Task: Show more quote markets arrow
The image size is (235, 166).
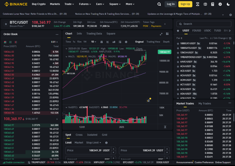Action: click(230, 31)
